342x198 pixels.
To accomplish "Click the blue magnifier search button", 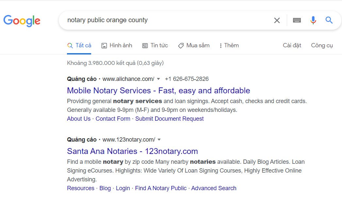I will pyautogui.click(x=329, y=20).
